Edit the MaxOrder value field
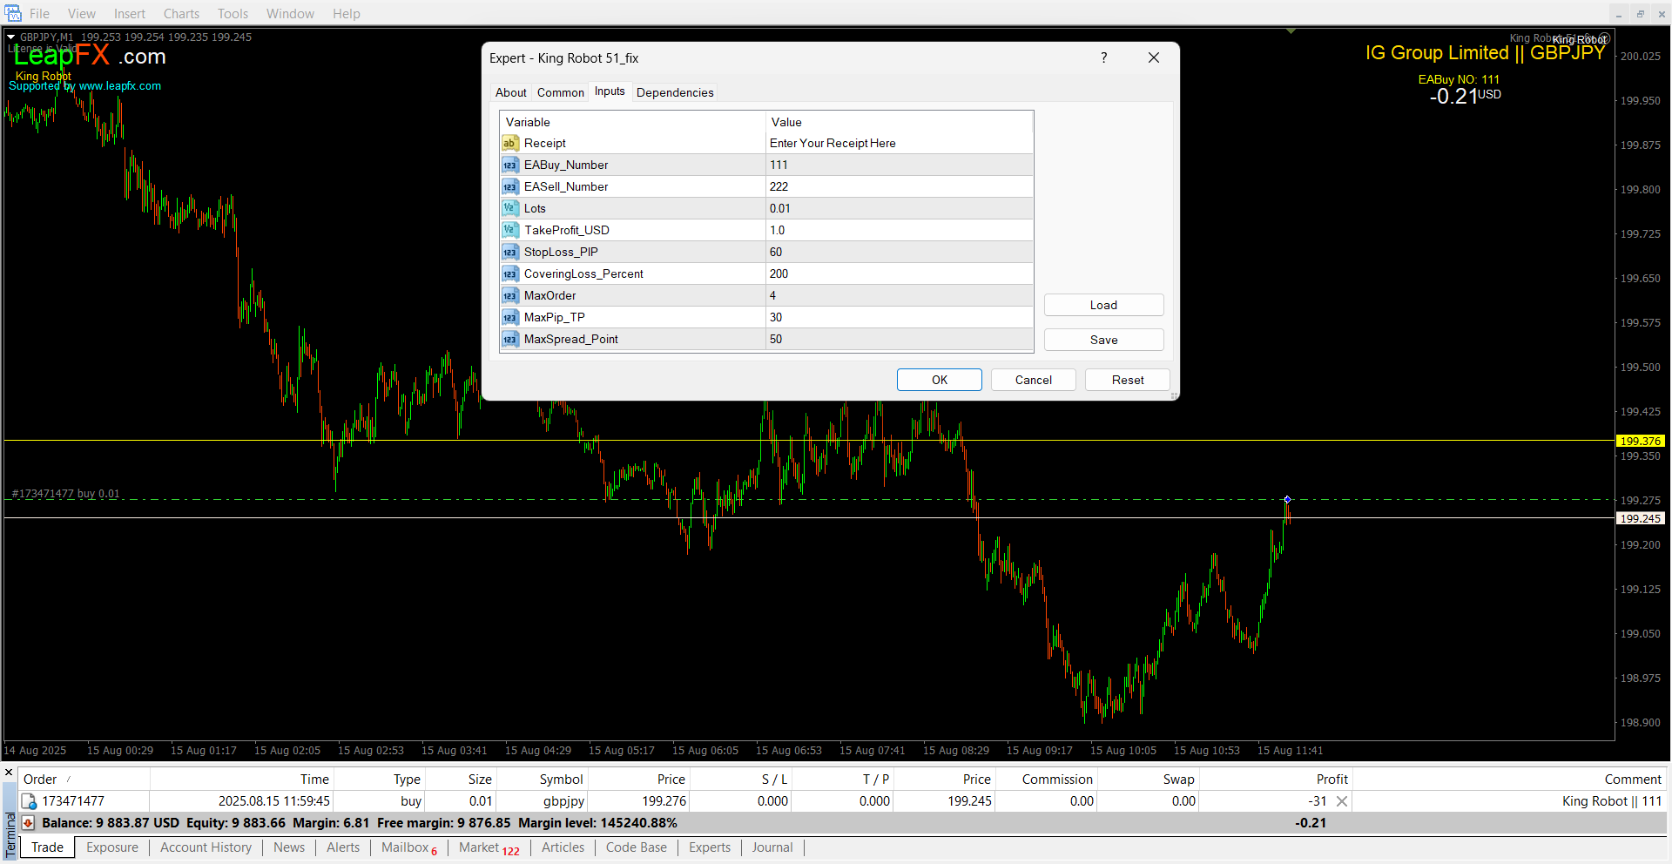Image resolution: width=1672 pixels, height=864 pixels. pos(898,296)
